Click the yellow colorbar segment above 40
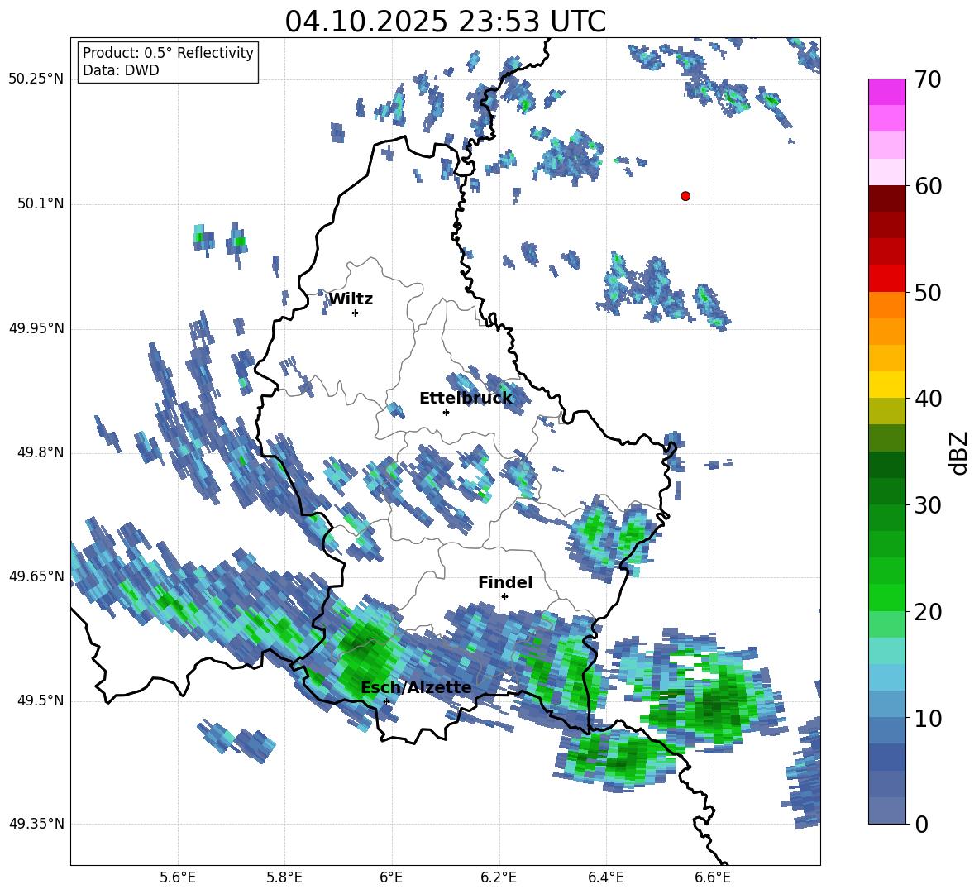 pos(886,385)
